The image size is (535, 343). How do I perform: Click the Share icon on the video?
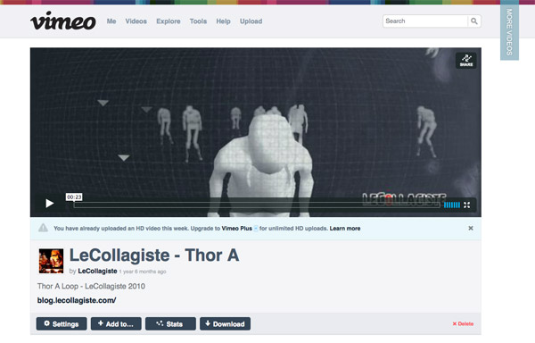[466, 61]
